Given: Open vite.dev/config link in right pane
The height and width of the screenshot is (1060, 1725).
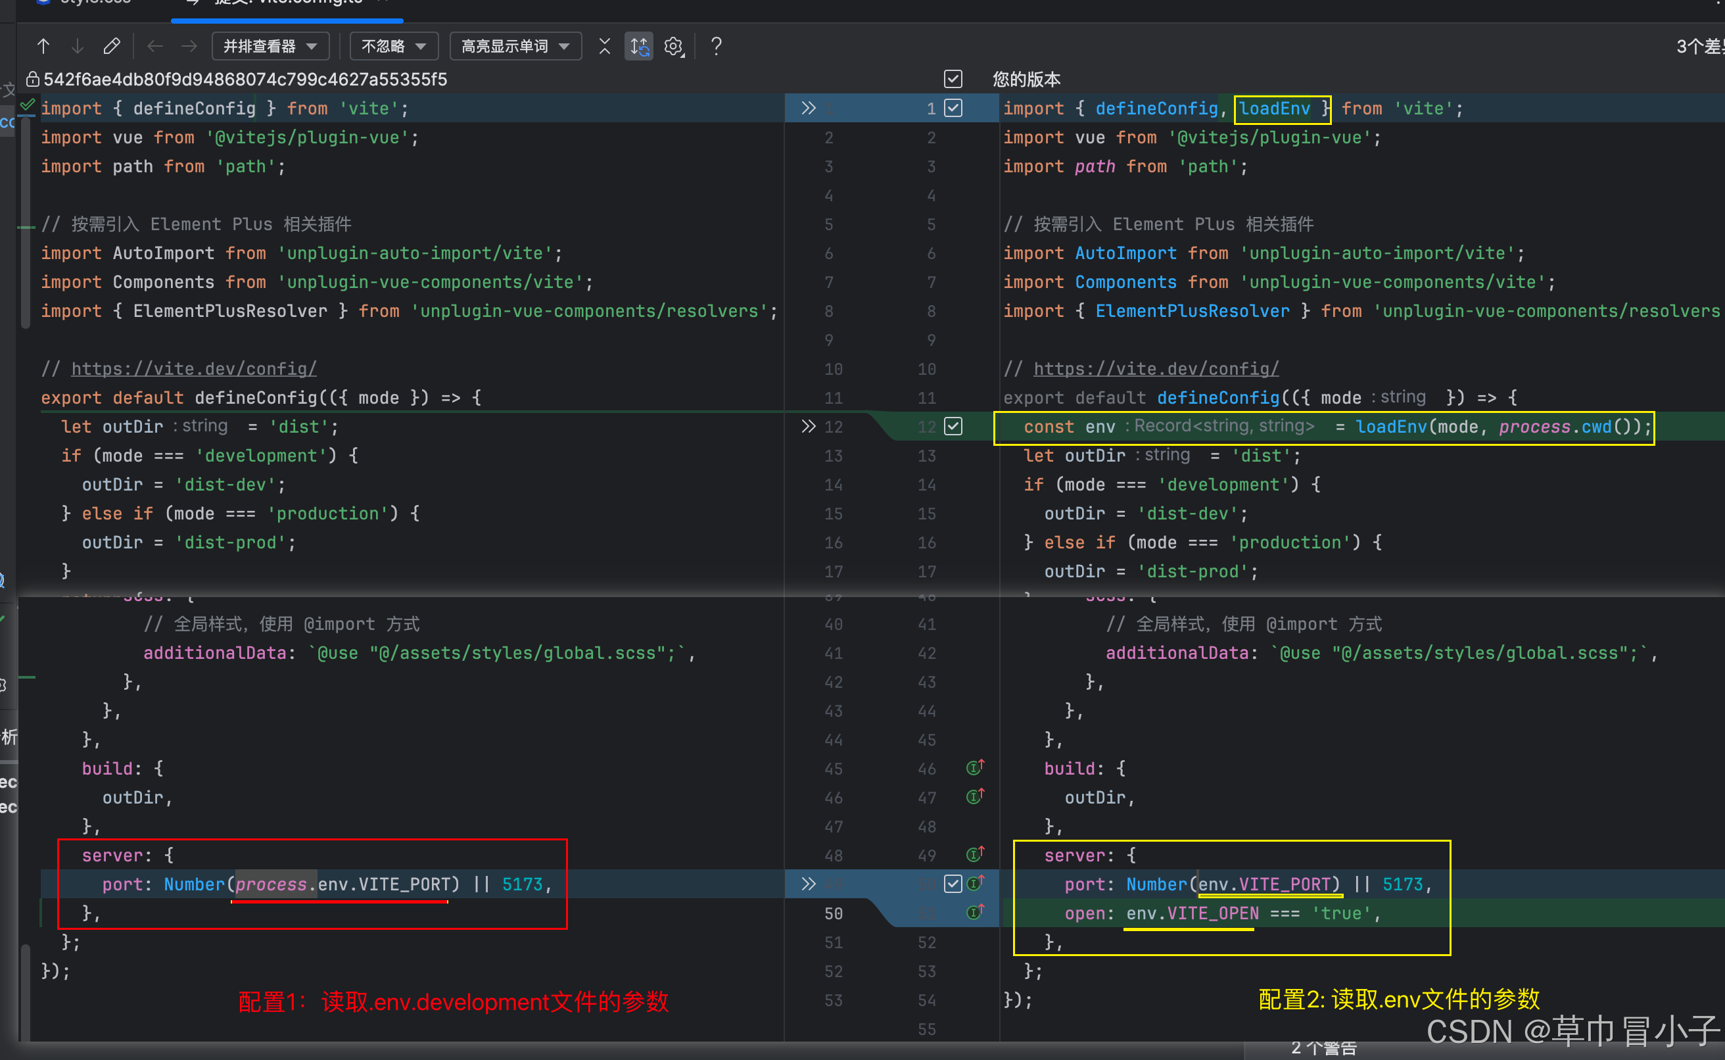Looking at the screenshot, I should [1156, 369].
